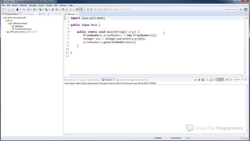Open the Run menu
Viewport: 250px width, 141px height.
(56, 5)
